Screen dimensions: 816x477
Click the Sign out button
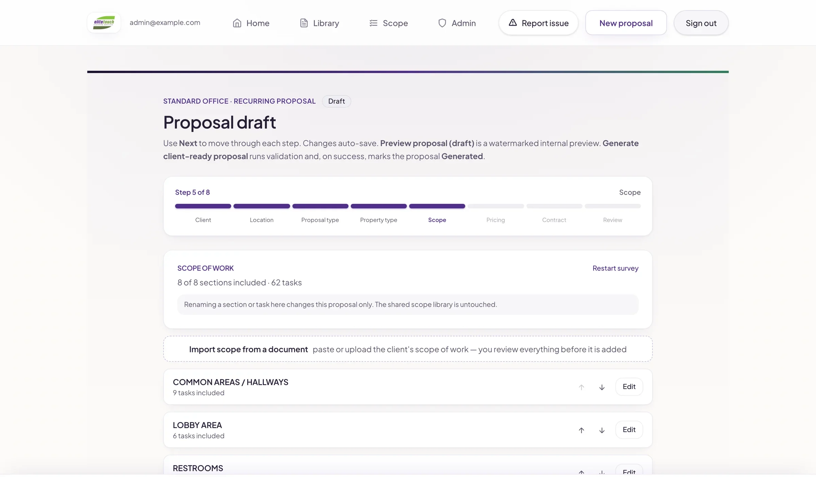(701, 23)
